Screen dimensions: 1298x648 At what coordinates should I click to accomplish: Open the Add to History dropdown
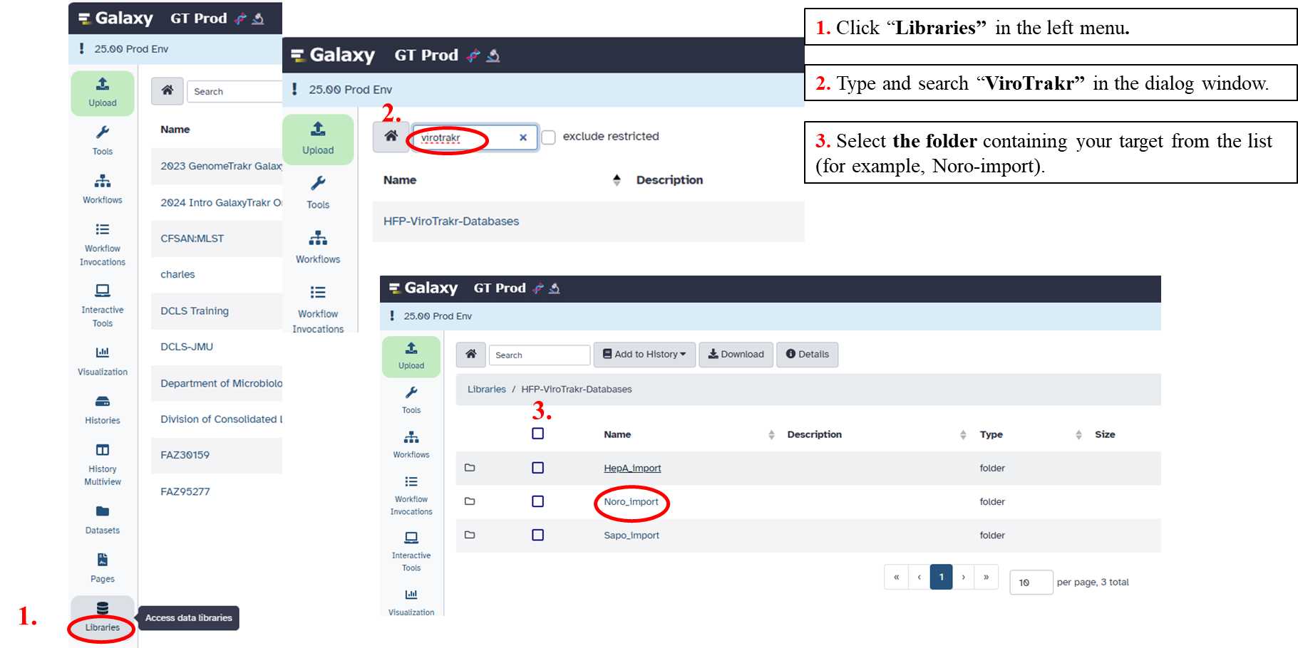tap(644, 354)
